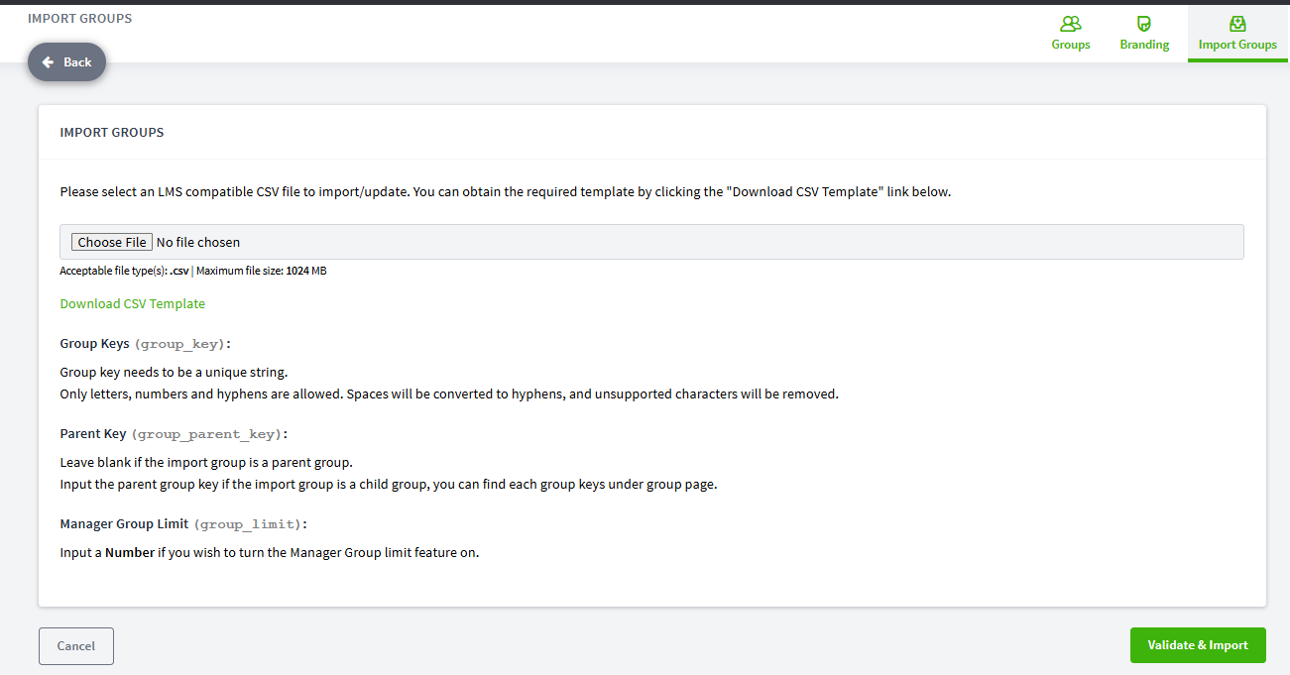Cancel the group import
The width and height of the screenshot is (1290, 675).
point(76,646)
